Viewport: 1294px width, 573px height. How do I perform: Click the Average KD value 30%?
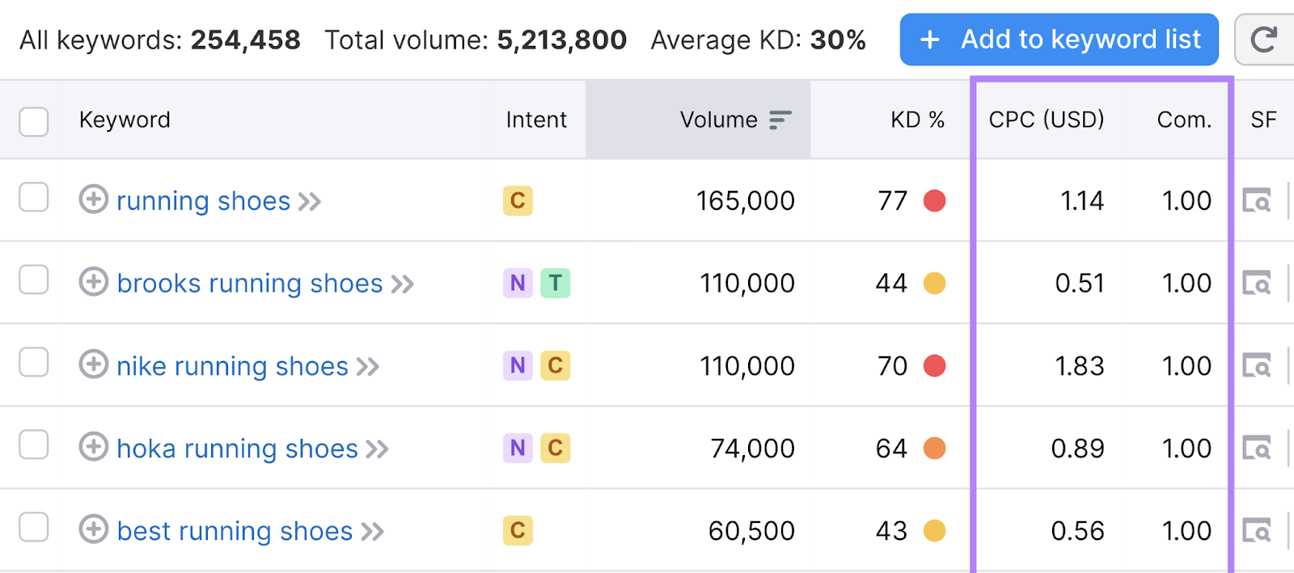[x=838, y=40]
